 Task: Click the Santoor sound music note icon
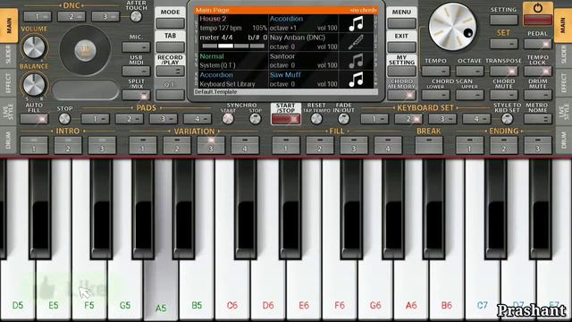[356, 61]
